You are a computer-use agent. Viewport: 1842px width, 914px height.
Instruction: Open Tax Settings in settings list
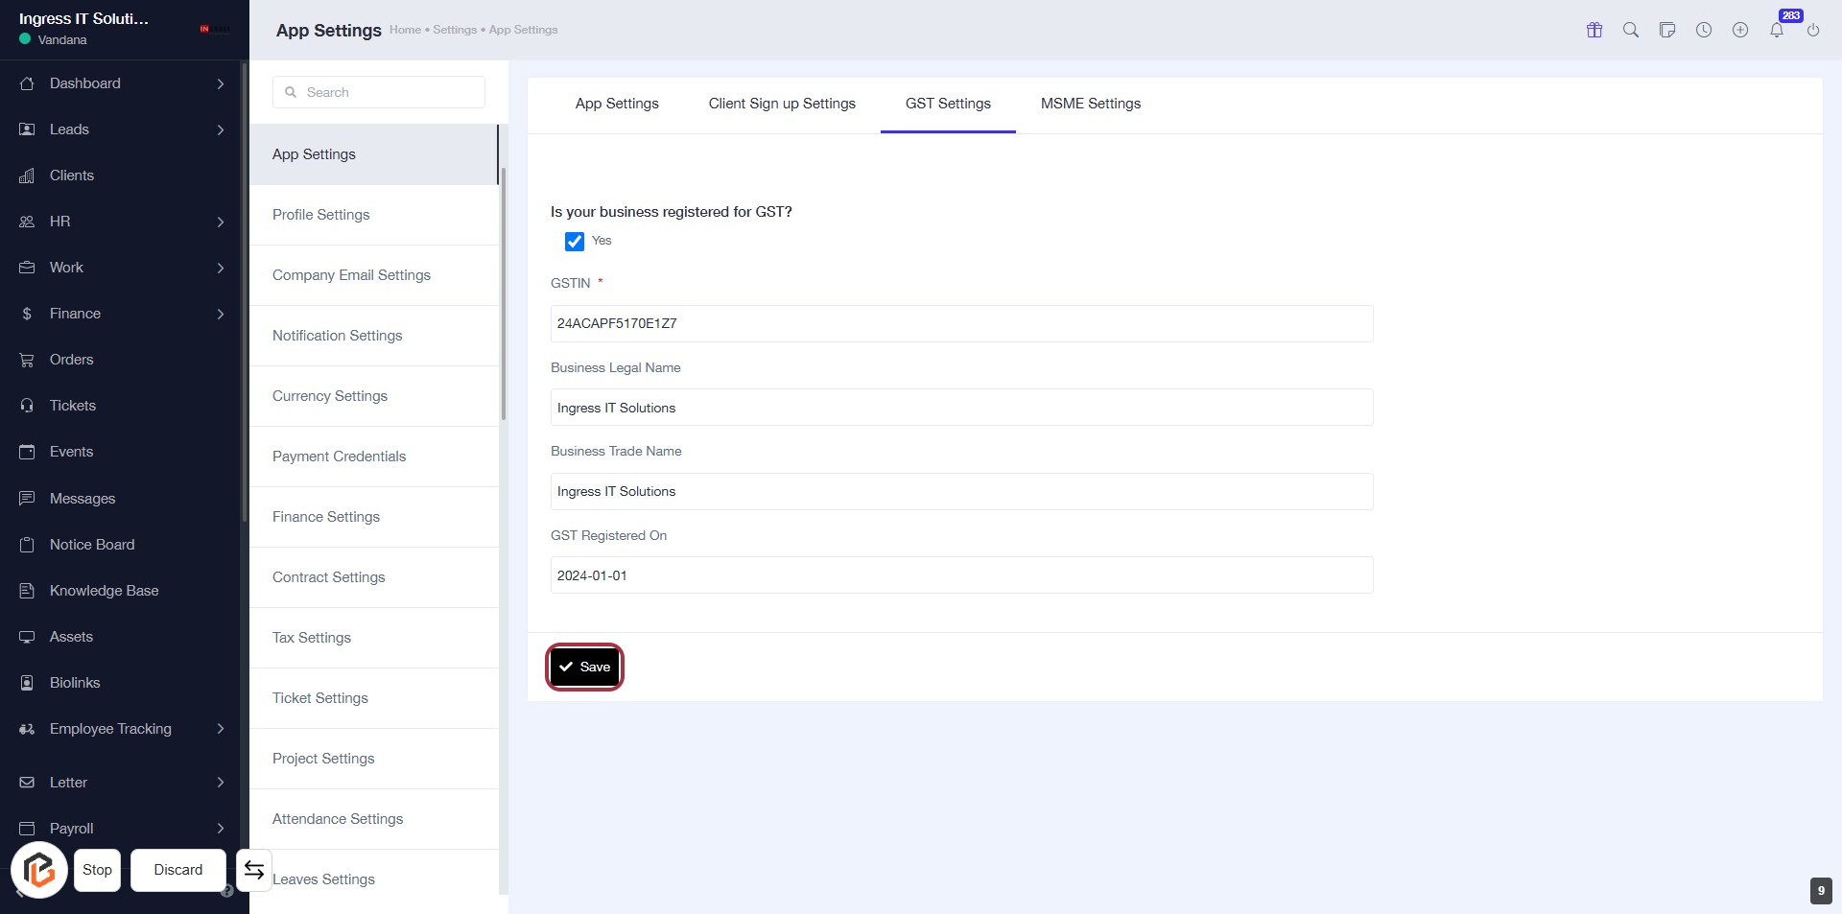(312, 638)
